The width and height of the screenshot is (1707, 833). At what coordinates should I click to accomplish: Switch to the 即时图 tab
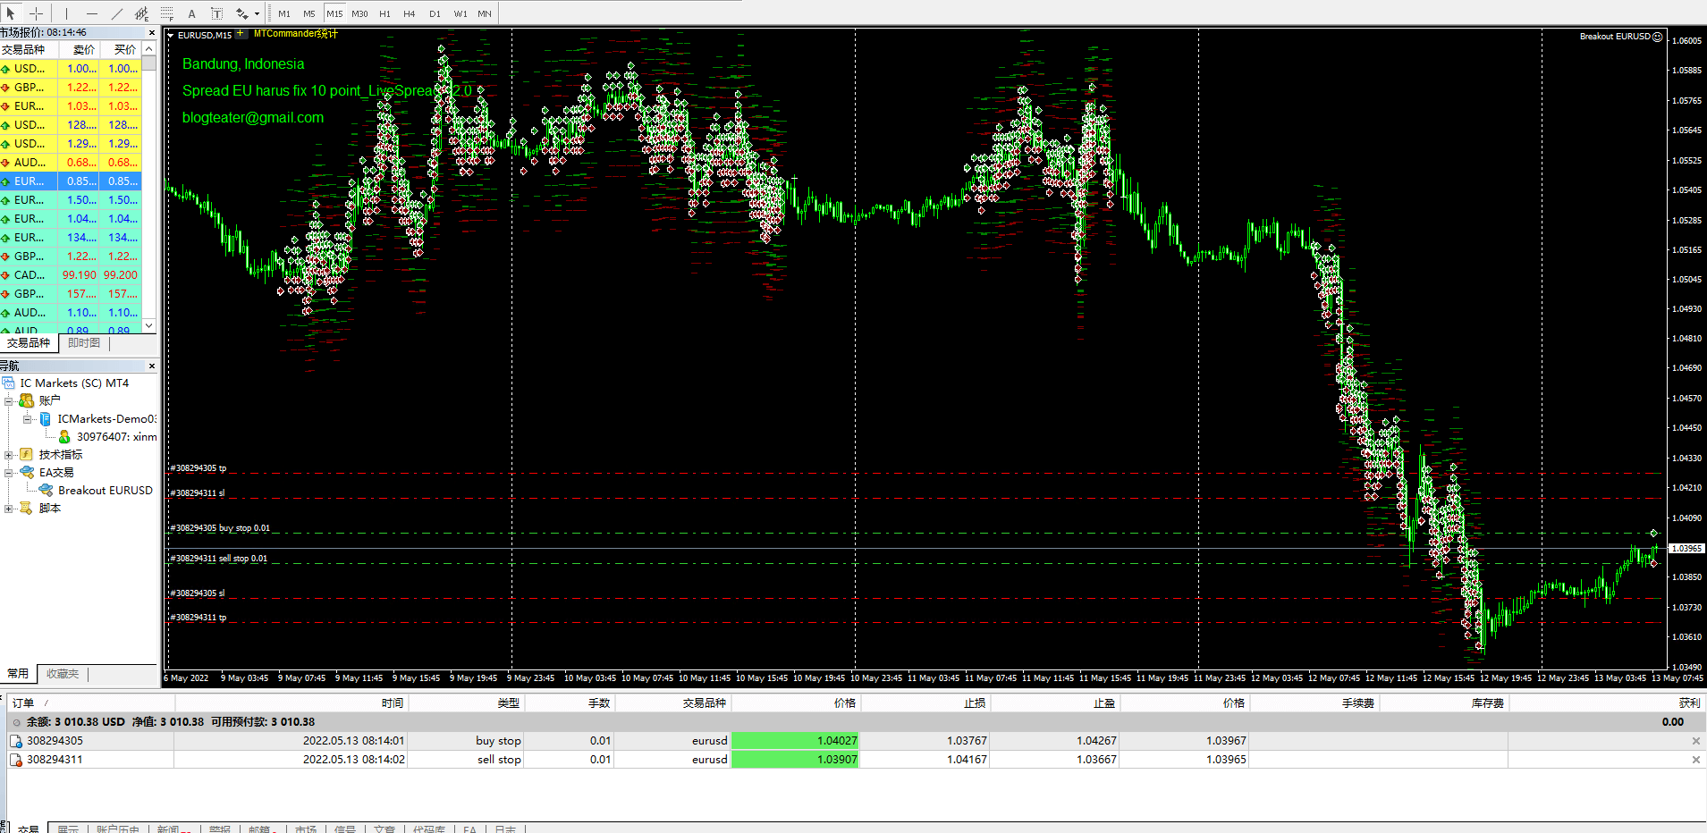[83, 342]
